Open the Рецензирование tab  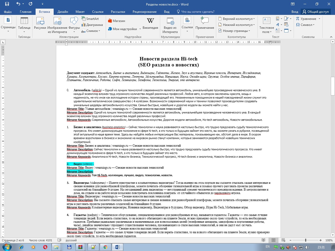pos(144,12)
